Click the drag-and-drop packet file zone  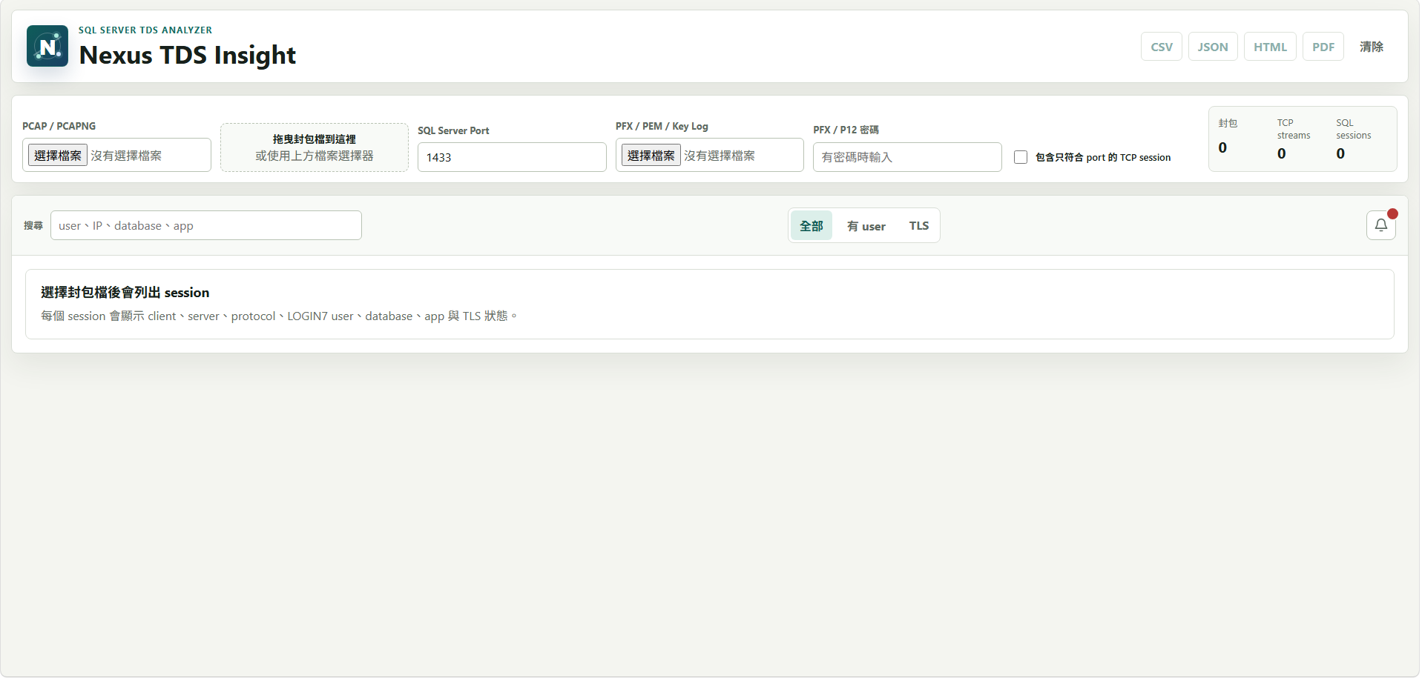click(x=315, y=147)
